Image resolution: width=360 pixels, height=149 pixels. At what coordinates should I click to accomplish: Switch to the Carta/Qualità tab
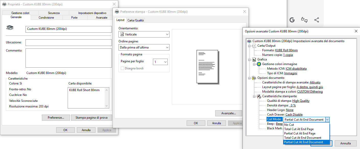(x=136, y=20)
